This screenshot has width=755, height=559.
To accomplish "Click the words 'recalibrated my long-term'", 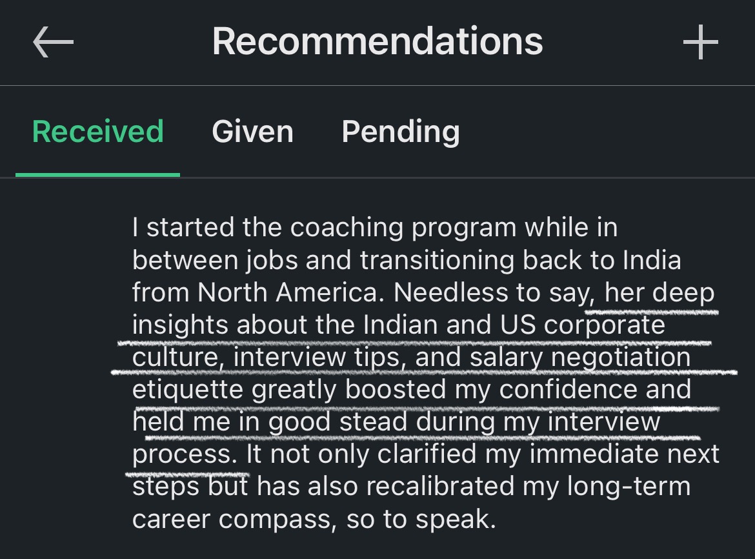I will pyautogui.click(x=528, y=486).
